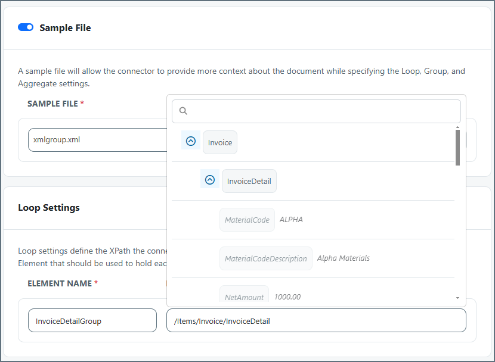Click the magnifier icon in the search box

click(184, 111)
